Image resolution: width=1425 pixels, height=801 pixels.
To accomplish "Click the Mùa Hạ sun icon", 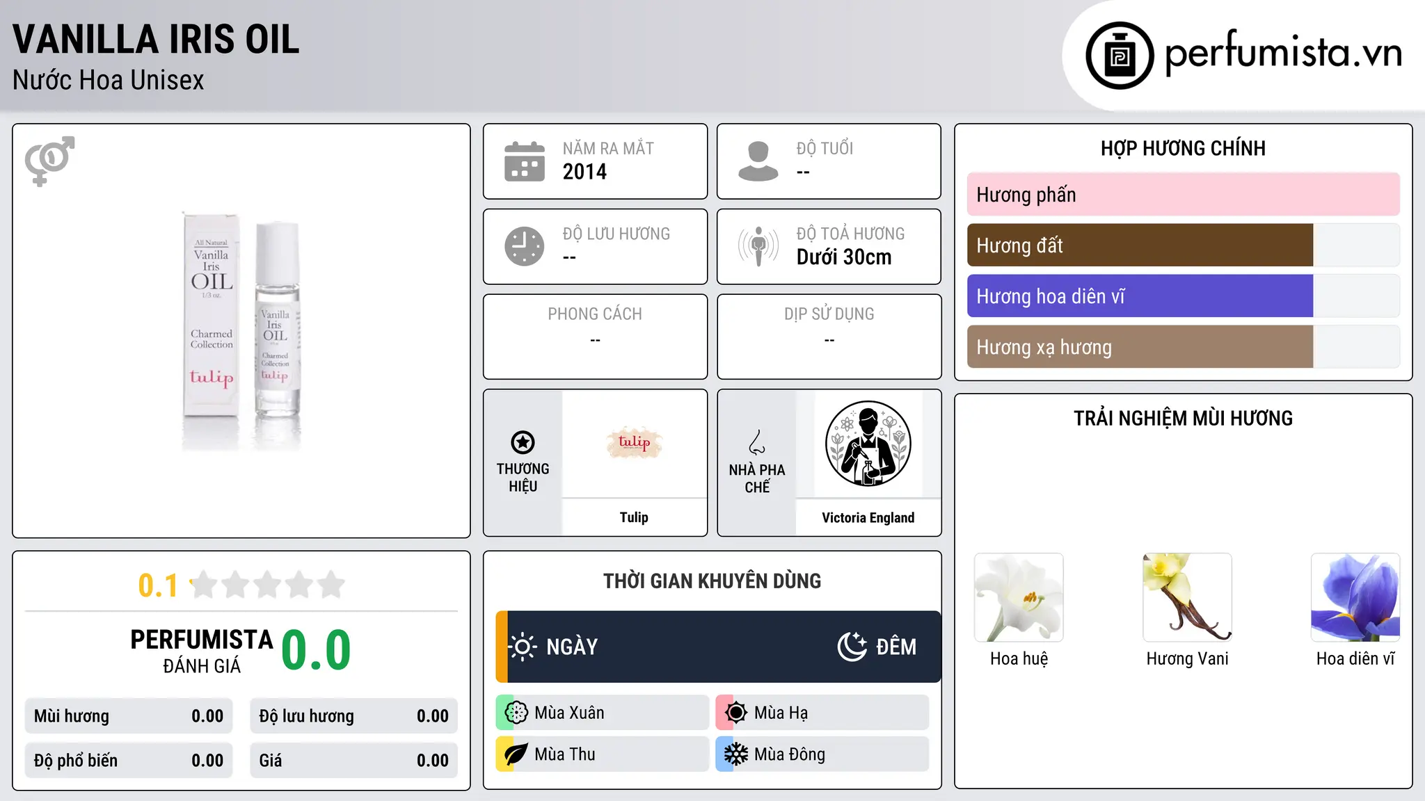I will [x=736, y=713].
